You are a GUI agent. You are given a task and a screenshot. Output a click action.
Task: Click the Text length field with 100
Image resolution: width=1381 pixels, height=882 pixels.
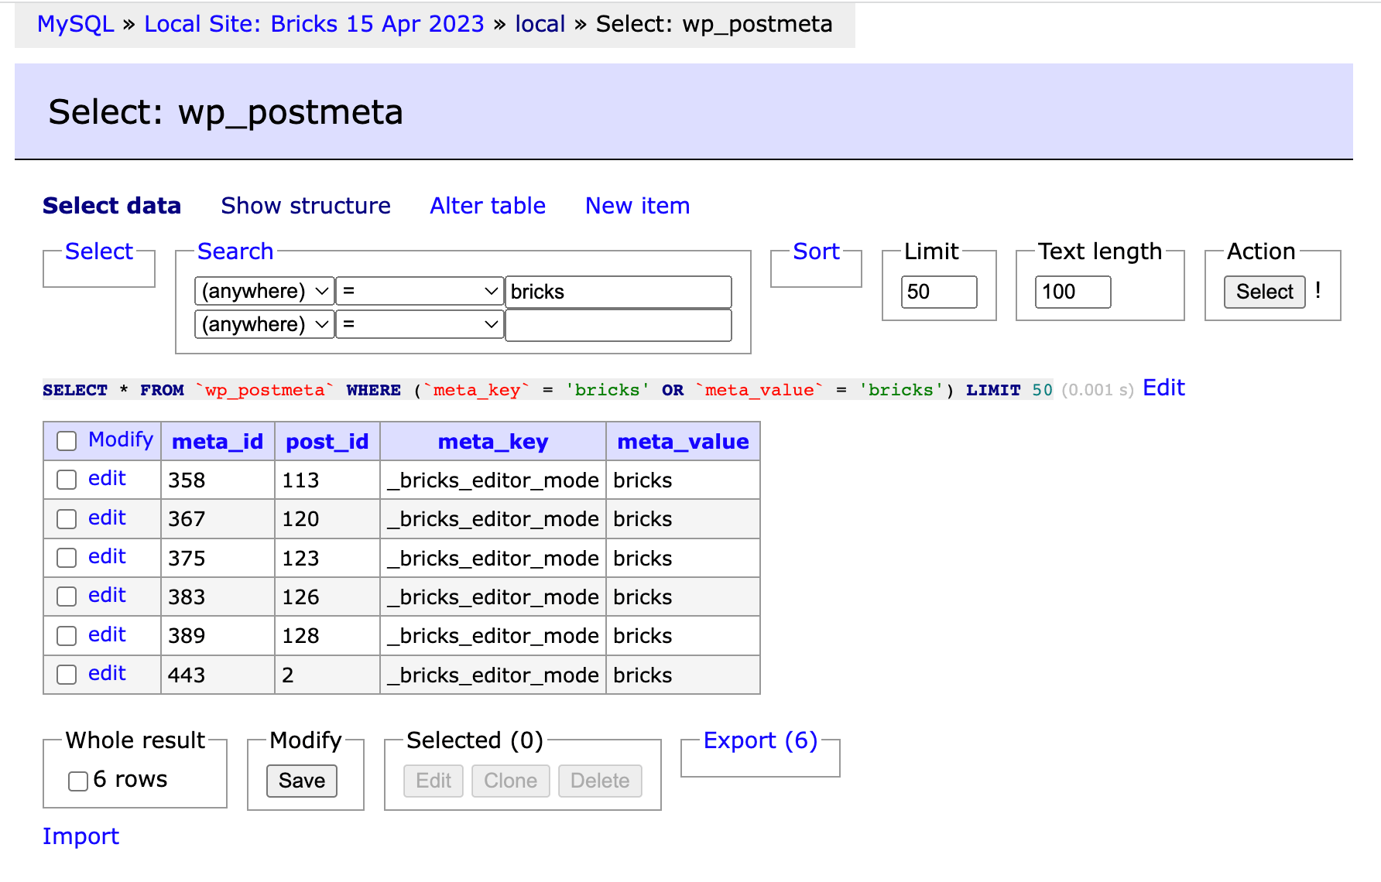coord(1073,292)
